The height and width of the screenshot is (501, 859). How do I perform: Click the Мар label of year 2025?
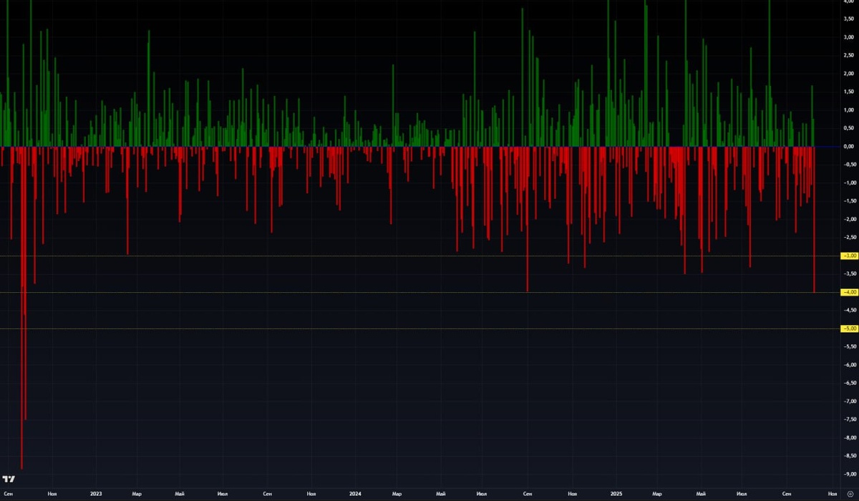point(656,494)
